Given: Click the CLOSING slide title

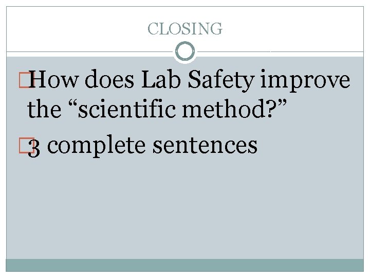Looking at the screenshot, I should (185, 29).
